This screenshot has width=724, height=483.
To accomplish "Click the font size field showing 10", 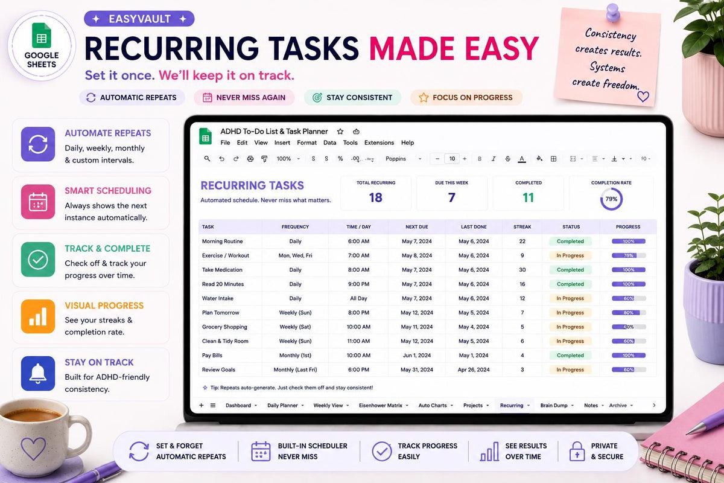I will 451,159.
